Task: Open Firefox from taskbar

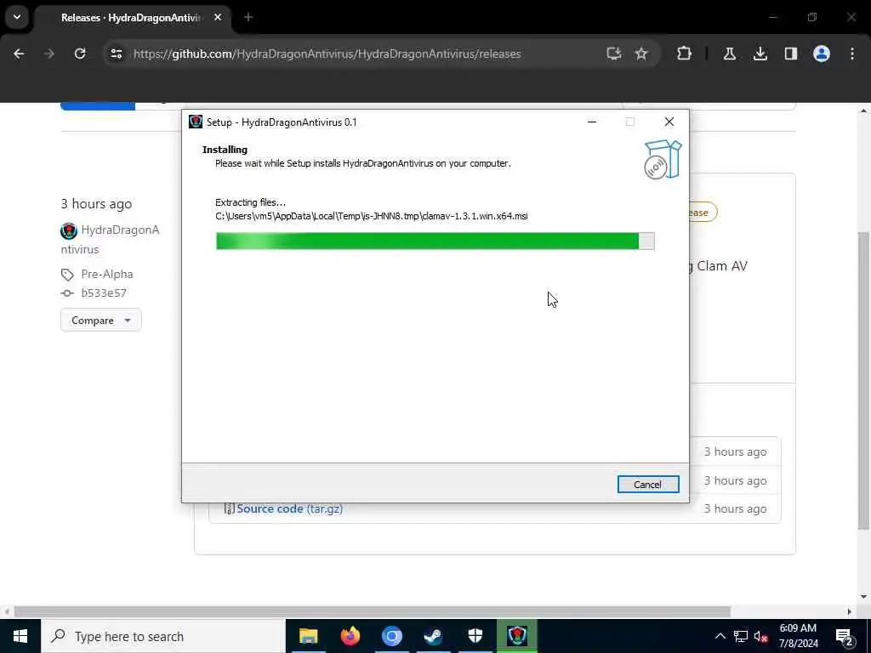Action: tap(350, 636)
